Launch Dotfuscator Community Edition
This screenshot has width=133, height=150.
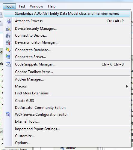pos(67,108)
